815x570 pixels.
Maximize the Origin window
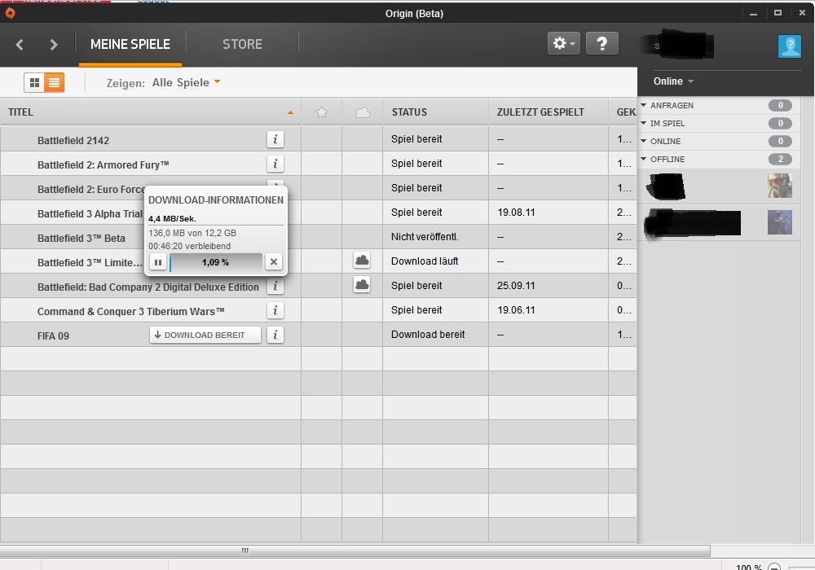[x=778, y=13]
